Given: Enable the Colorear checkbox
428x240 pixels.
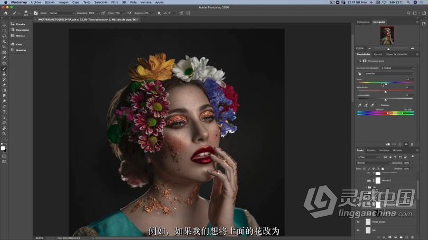Looking at the screenshot, I should point(378,105).
